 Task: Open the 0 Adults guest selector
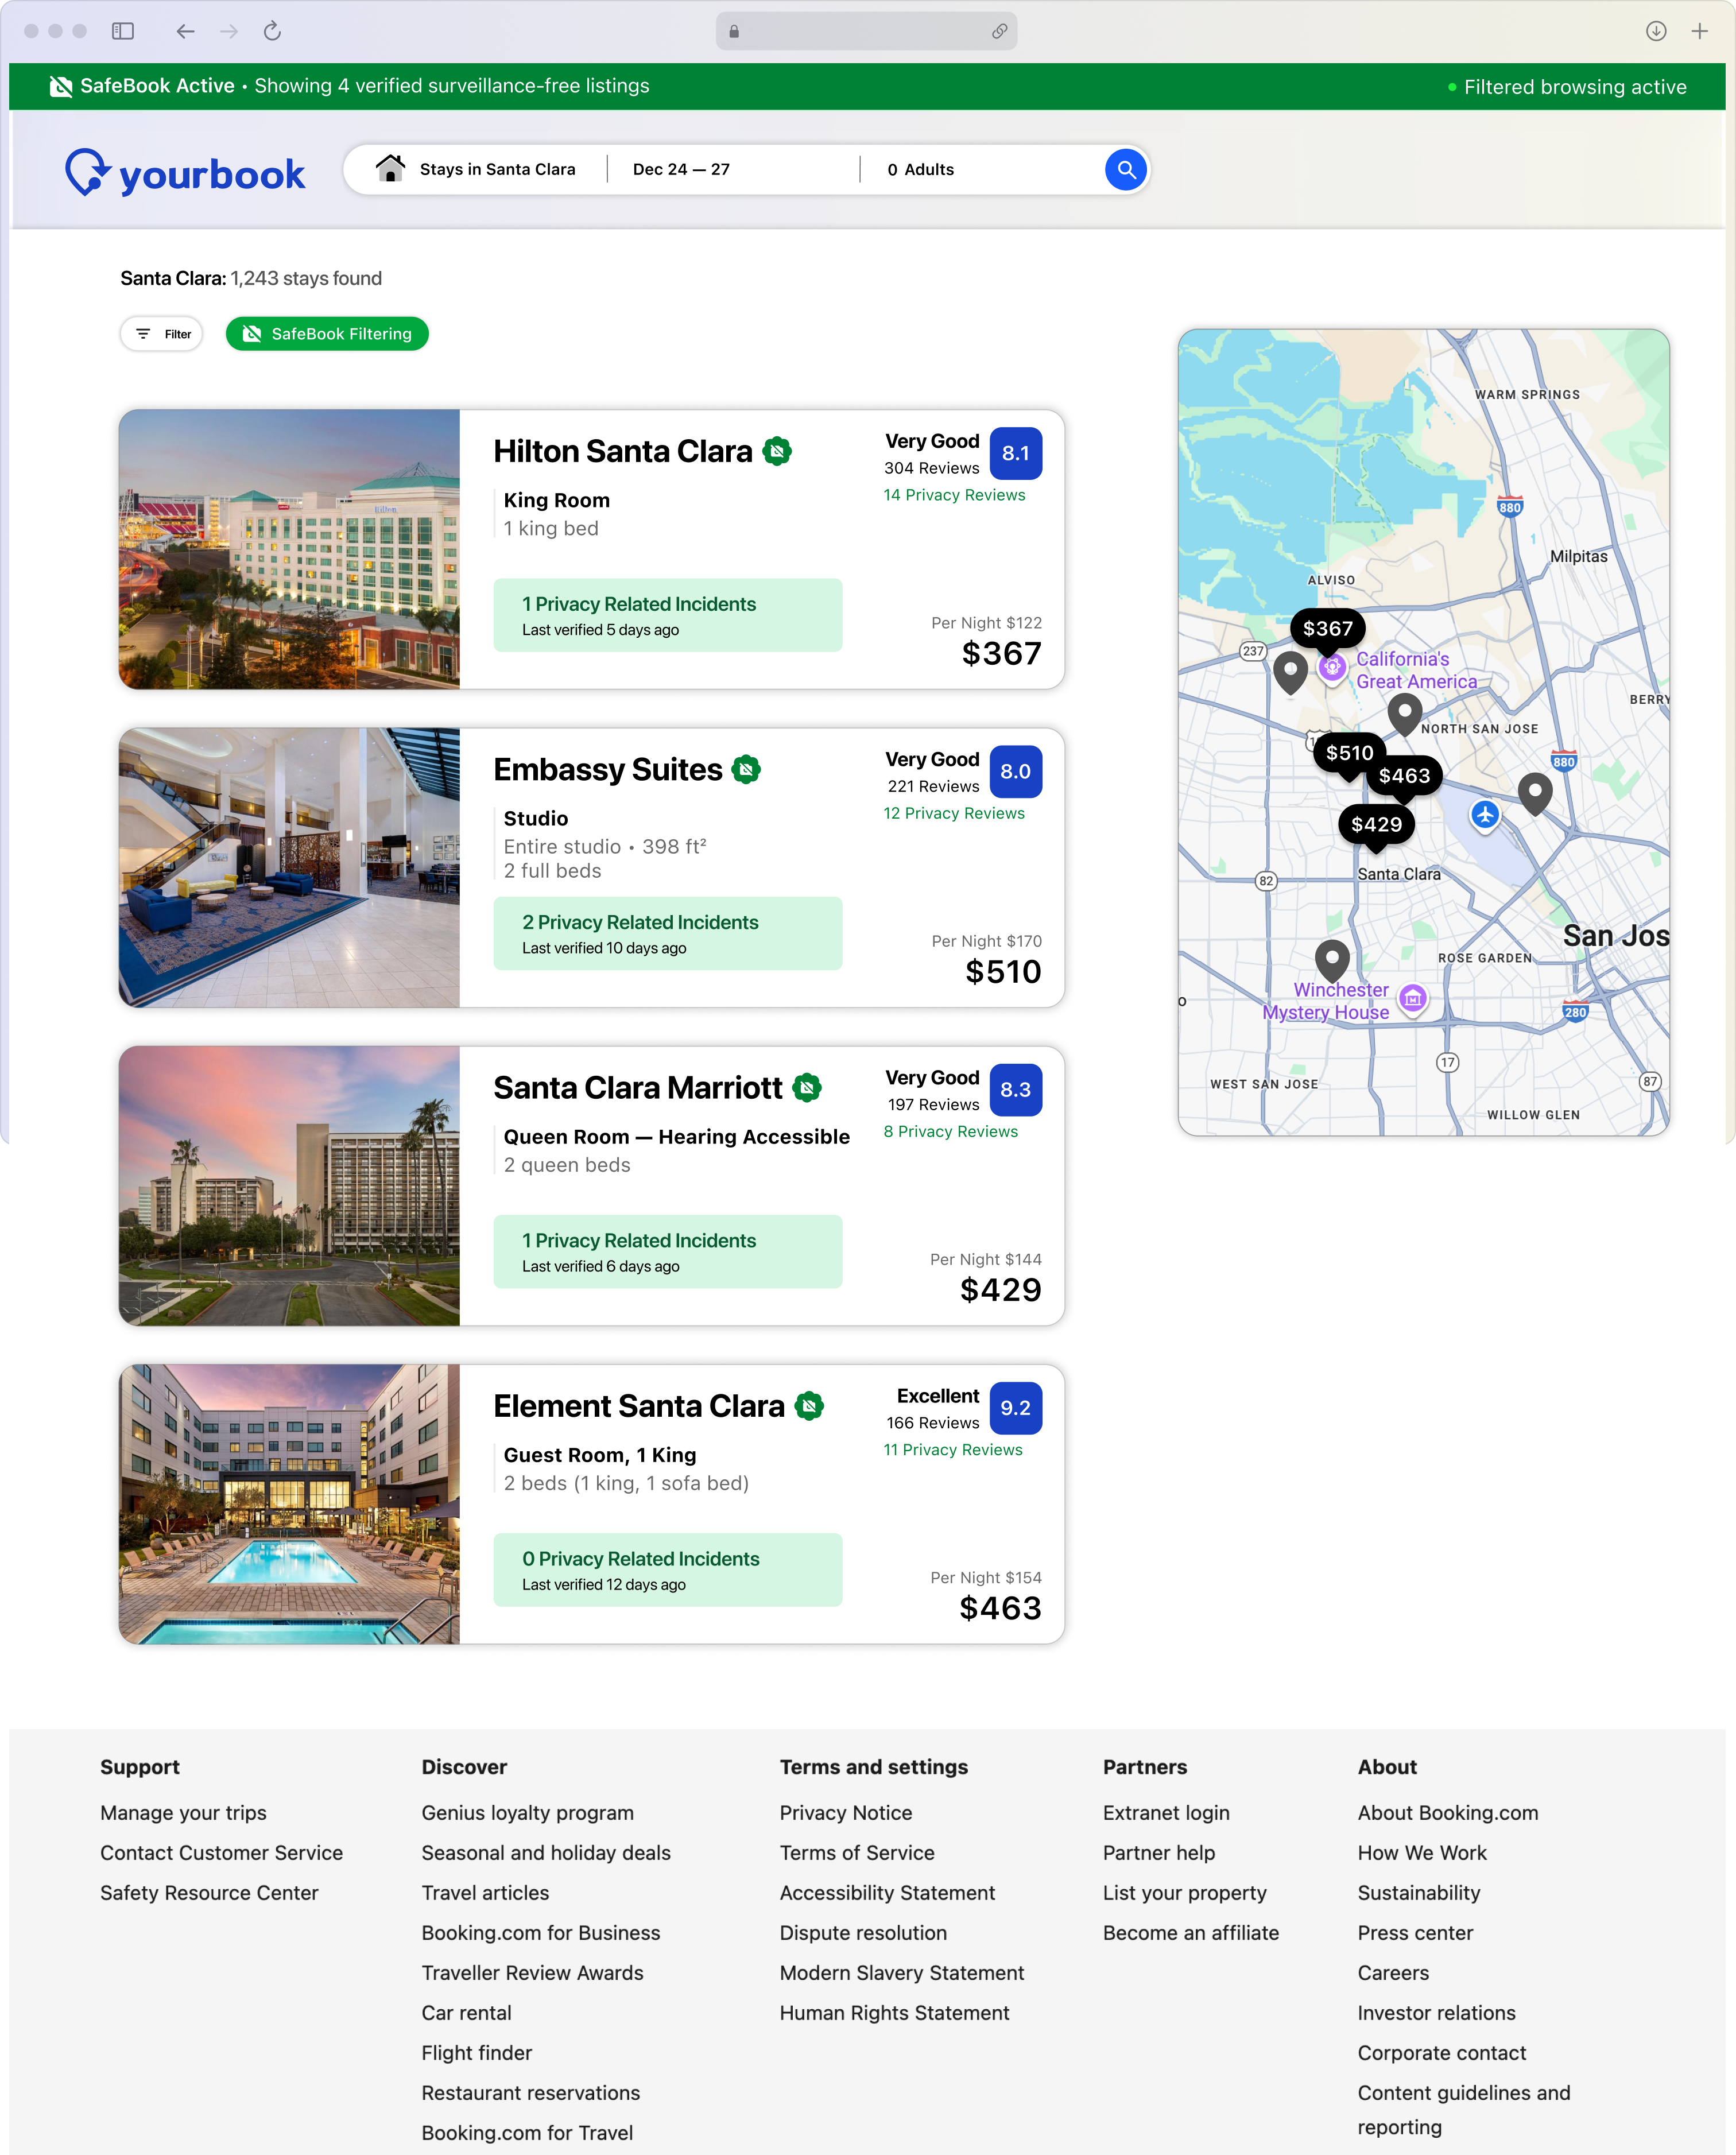(x=920, y=169)
